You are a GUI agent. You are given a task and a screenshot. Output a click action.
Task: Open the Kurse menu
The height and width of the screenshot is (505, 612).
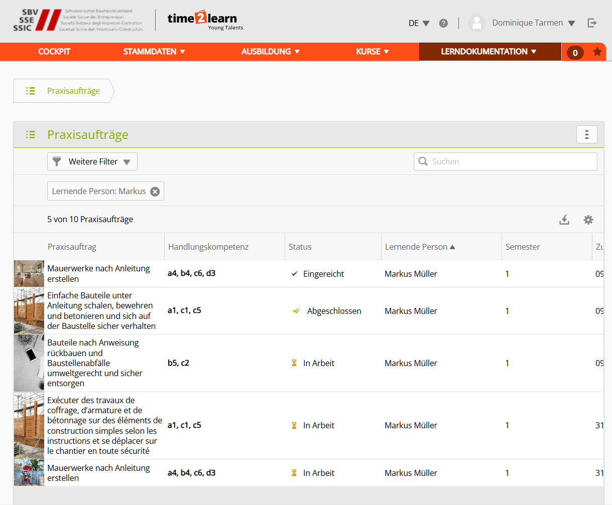click(373, 52)
